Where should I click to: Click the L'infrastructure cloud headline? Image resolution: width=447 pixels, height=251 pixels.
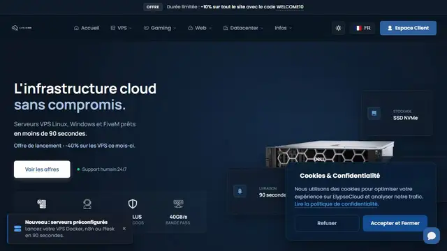[85, 89]
